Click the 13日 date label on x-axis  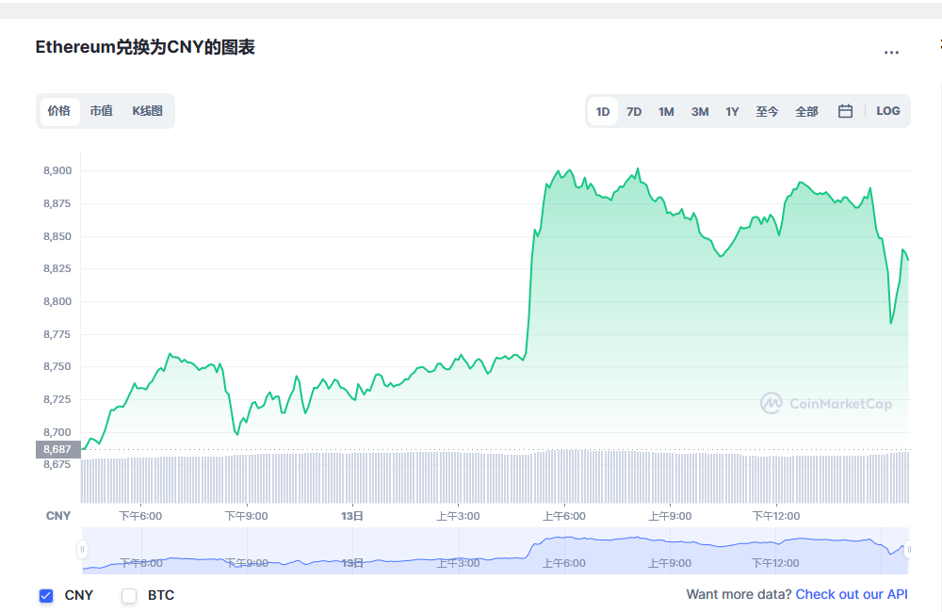pyautogui.click(x=352, y=516)
